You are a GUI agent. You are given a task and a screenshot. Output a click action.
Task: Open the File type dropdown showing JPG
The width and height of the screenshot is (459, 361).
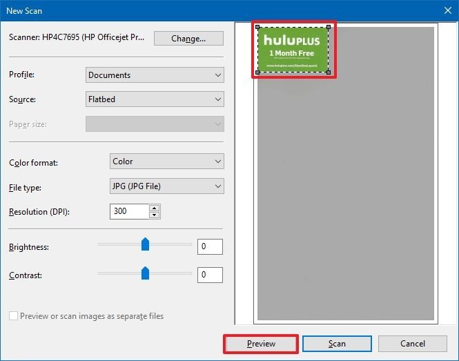click(x=167, y=186)
